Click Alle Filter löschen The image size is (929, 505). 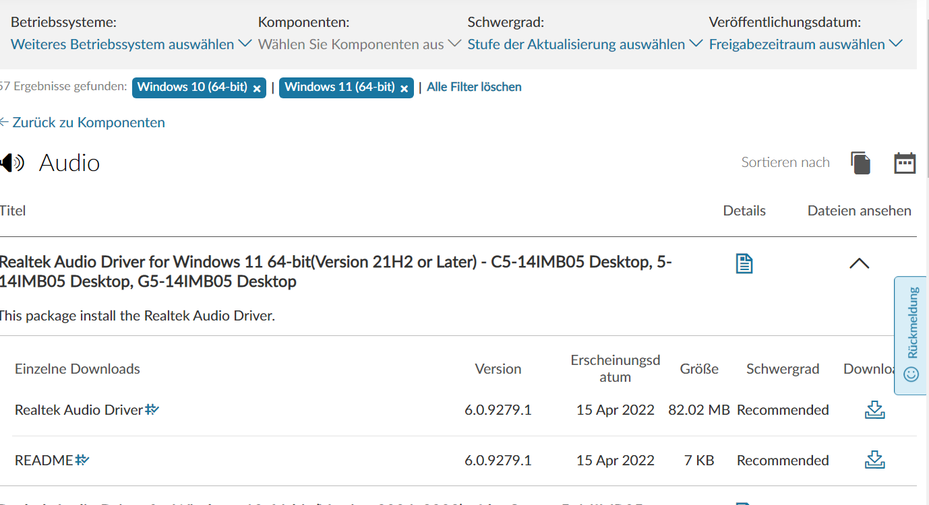[474, 87]
